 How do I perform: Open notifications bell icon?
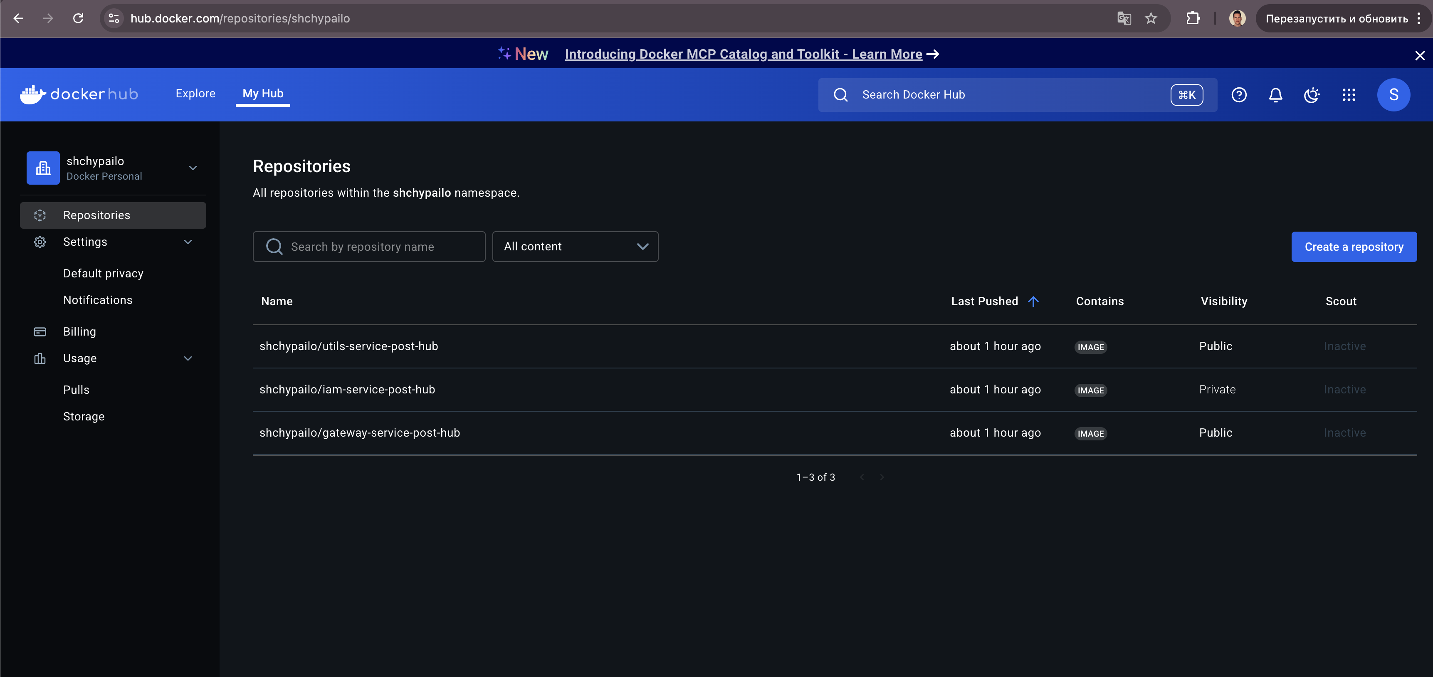tap(1275, 94)
